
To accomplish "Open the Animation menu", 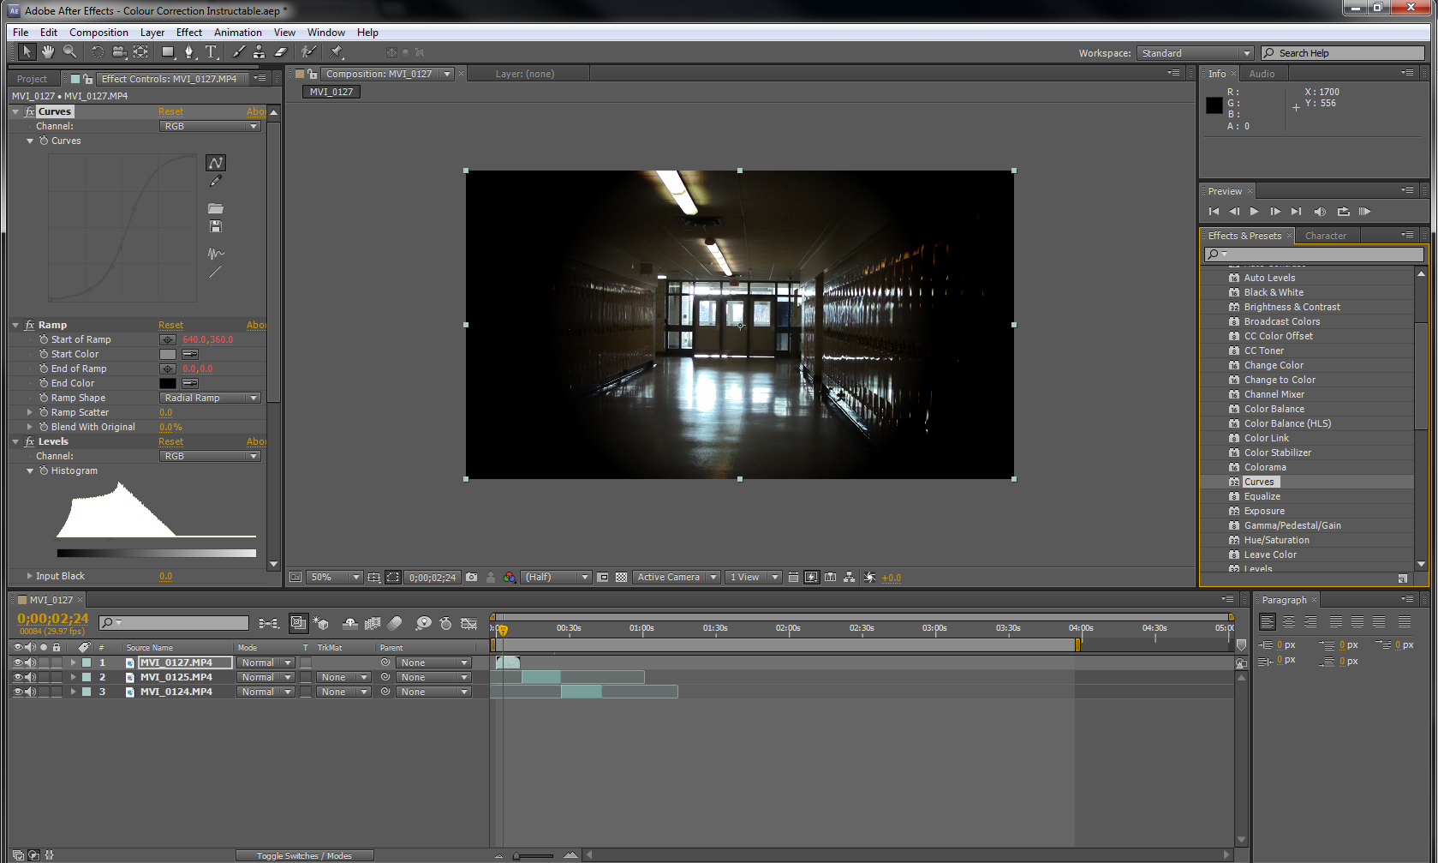I will pyautogui.click(x=238, y=33).
